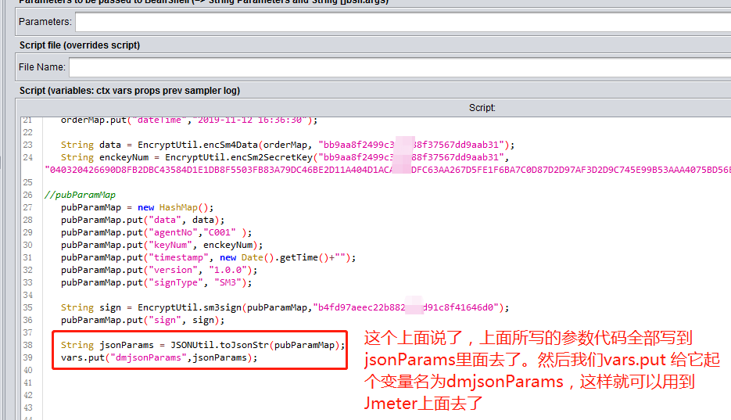Click the "signType", "SM3" line
The width and height of the screenshot is (731, 420).
click(x=156, y=282)
